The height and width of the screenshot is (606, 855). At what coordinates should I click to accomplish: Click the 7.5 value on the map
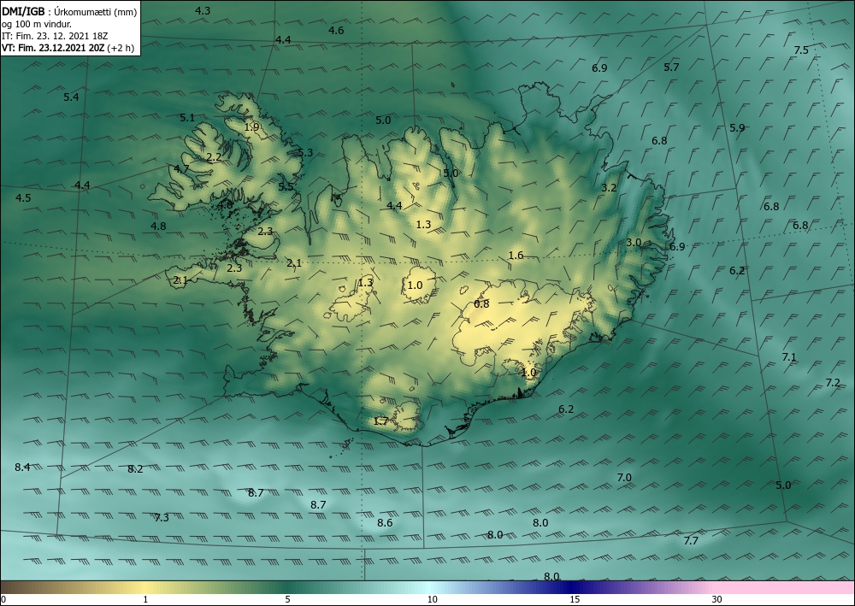801,50
